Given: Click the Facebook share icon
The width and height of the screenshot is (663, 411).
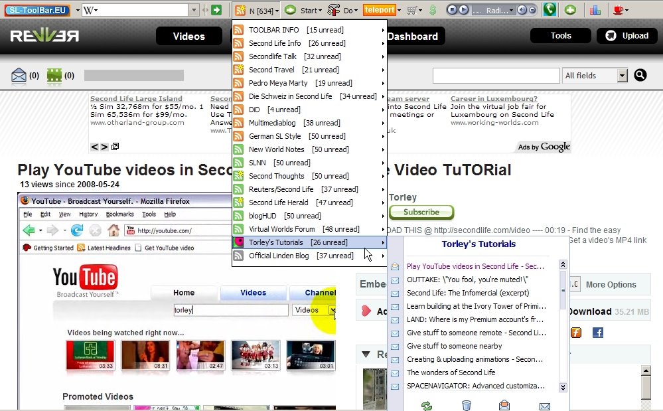Looking at the screenshot, I should pos(598,333).
